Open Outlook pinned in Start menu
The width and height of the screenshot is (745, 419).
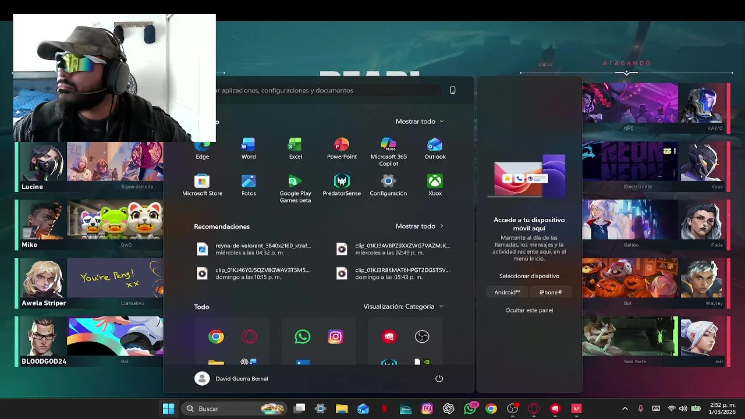pyautogui.click(x=435, y=150)
